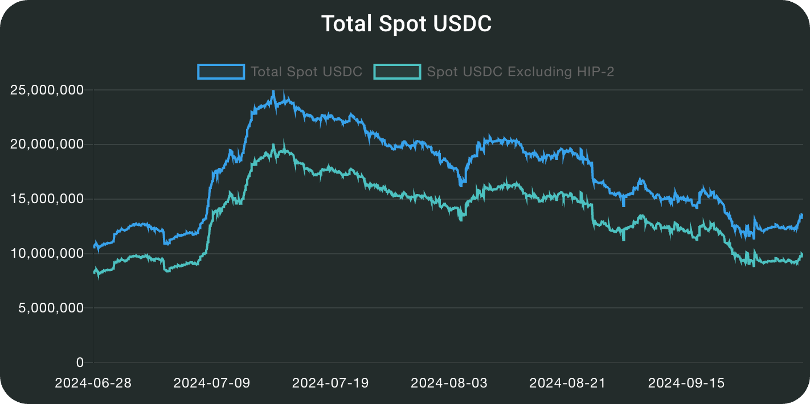Select the 2024-09-15 x-axis date label

tap(686, 383)
